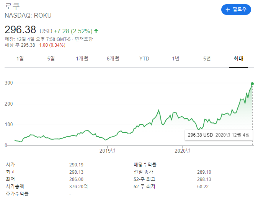Click the 200 y-axis label
This screenshot has height=202, width=258.
pyautogui.click(x=9, y=104)
